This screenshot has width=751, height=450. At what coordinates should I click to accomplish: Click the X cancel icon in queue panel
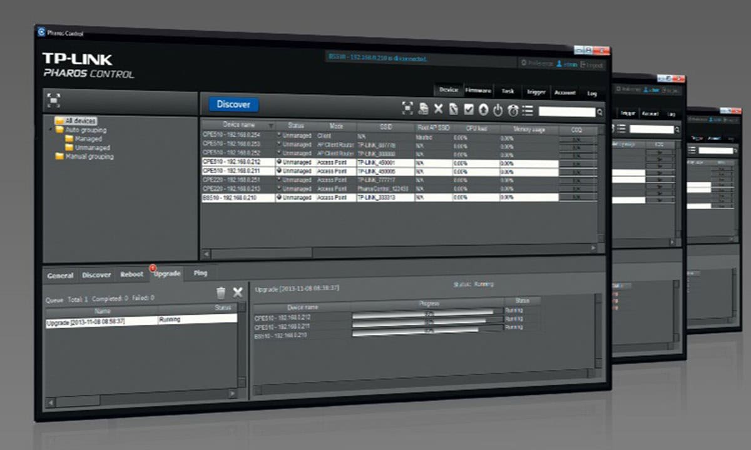coord(237,292)
